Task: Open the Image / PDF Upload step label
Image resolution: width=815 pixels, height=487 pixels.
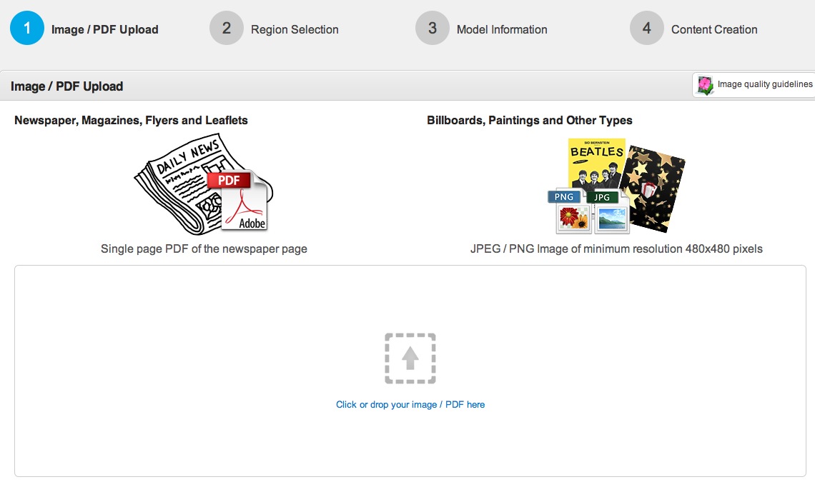Action: pos(105,29)
